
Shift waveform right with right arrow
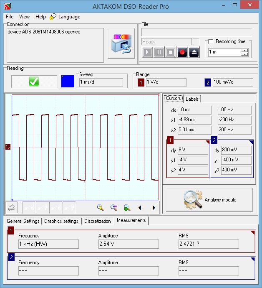154,208
